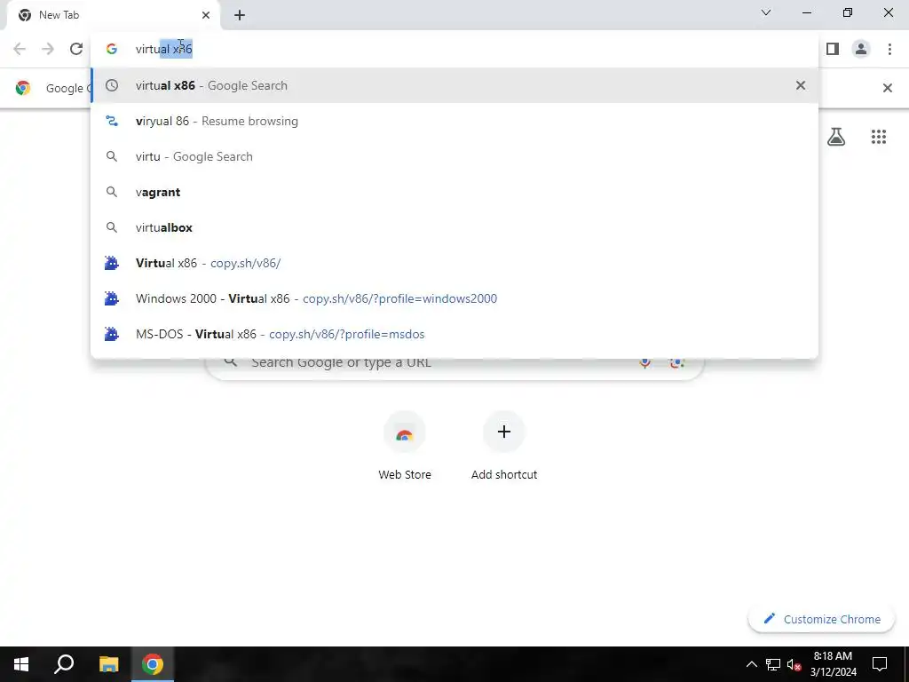Viewport: 909px width, 682px height.
Task: Click the forward navigation arrow
Action: coord(48,49)
